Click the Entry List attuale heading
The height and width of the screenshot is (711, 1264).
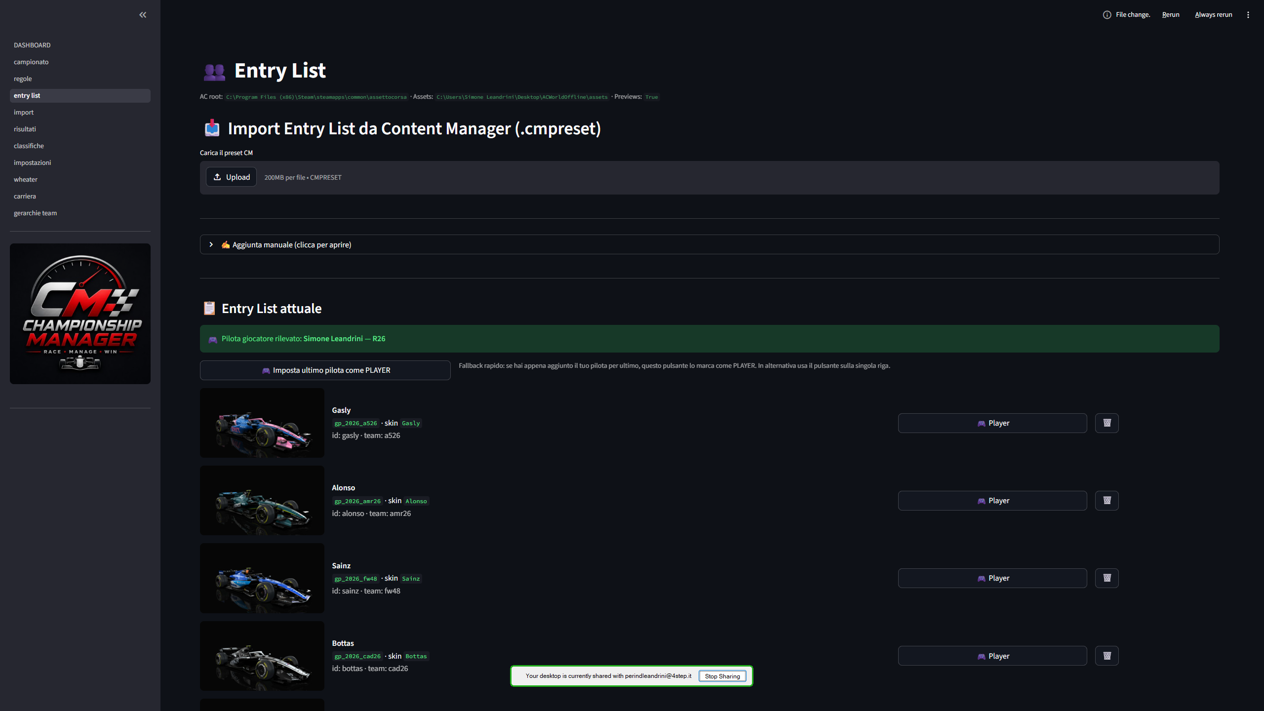click(x=272, y=309)
